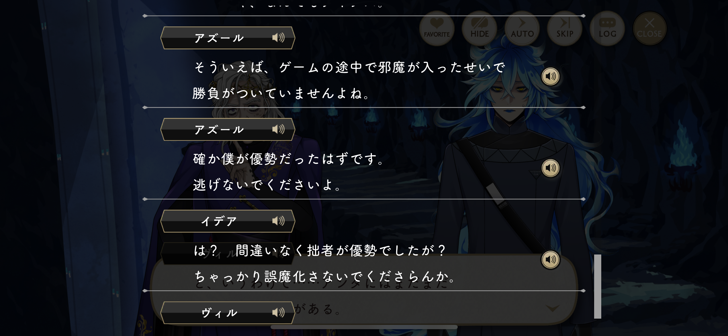728x336 pixels.
Task: Play voice on second アズール name tag
Action: (278, 129)
